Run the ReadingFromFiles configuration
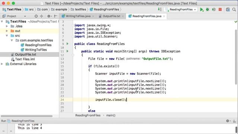Image resolution: width=238 pixels, height=134 pixels. click(202, 10)
